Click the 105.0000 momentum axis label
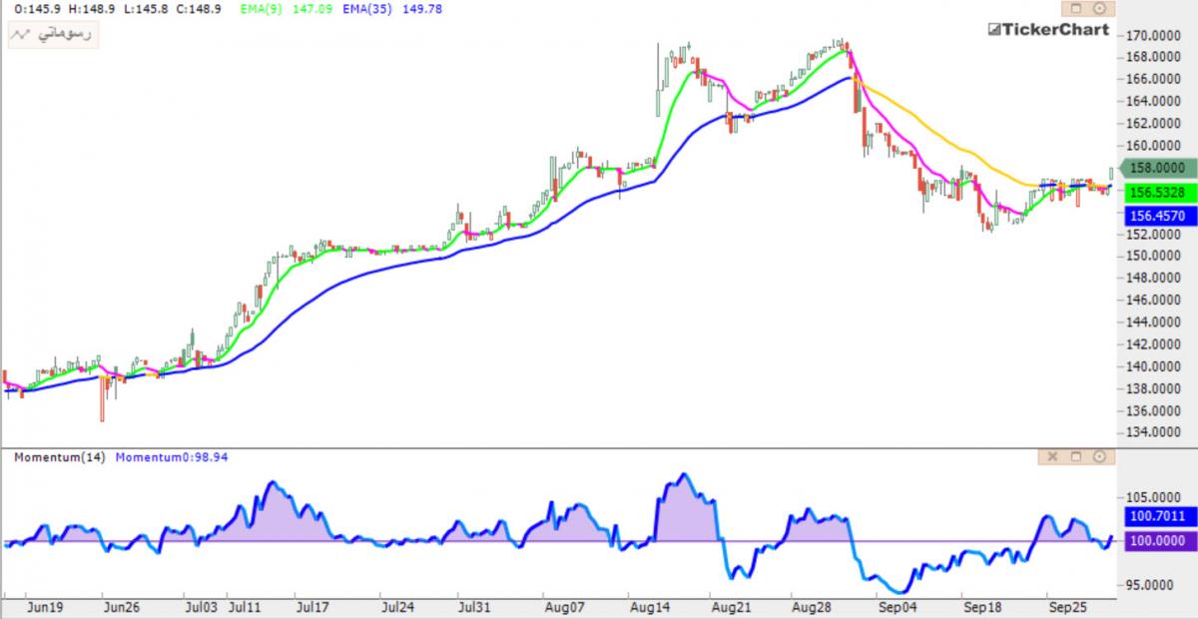This screenshot has height=619, width=1198. tap(1153, 497)
